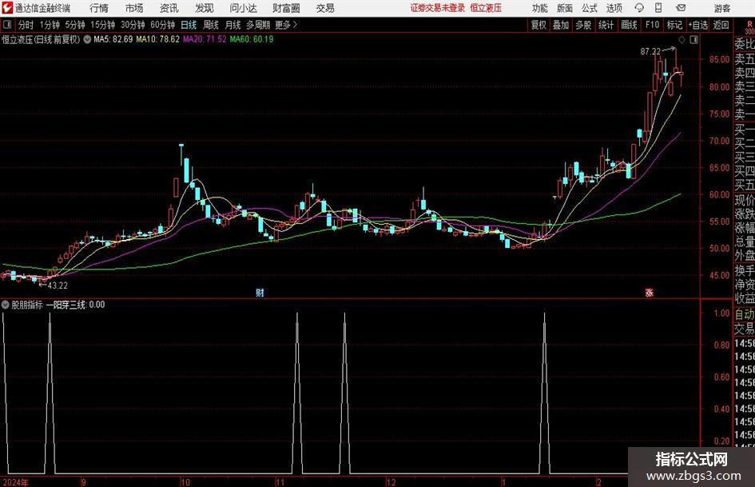Open the 交易 menu
Viewport: 755px width, 487px height.
tap(325, 8)
